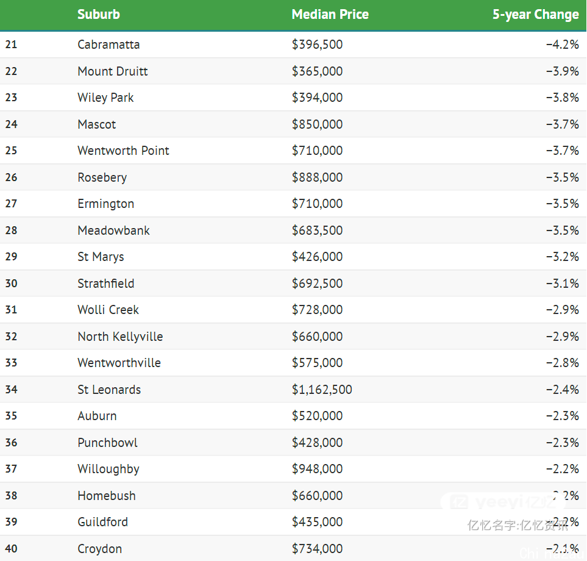Click the Punchbowl suburb name

pyautogui.click(x=107, y=443)
